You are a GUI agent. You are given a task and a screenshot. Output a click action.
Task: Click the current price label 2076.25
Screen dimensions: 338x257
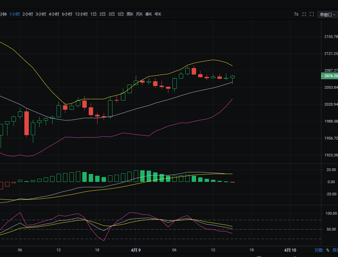(x=330, y=76)
